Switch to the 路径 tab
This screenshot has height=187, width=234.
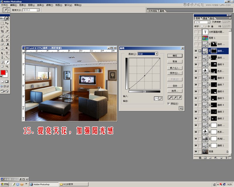(212, 18)
